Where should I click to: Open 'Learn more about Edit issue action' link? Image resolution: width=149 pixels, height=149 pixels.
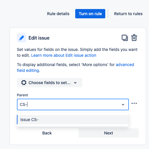64,55
